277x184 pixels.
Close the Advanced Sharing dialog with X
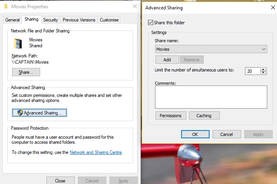272,7
